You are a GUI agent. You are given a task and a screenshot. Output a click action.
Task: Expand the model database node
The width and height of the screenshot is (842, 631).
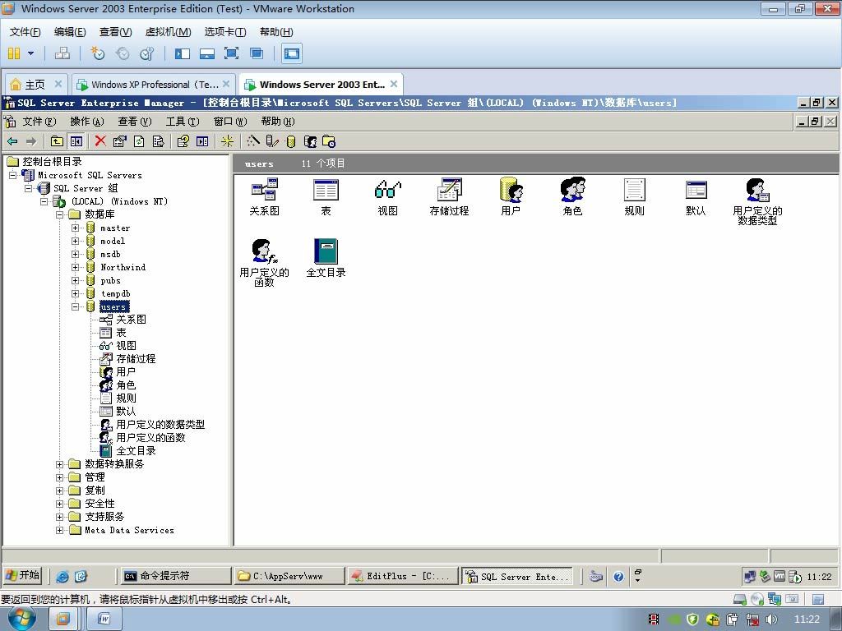(x=75, y=241)
